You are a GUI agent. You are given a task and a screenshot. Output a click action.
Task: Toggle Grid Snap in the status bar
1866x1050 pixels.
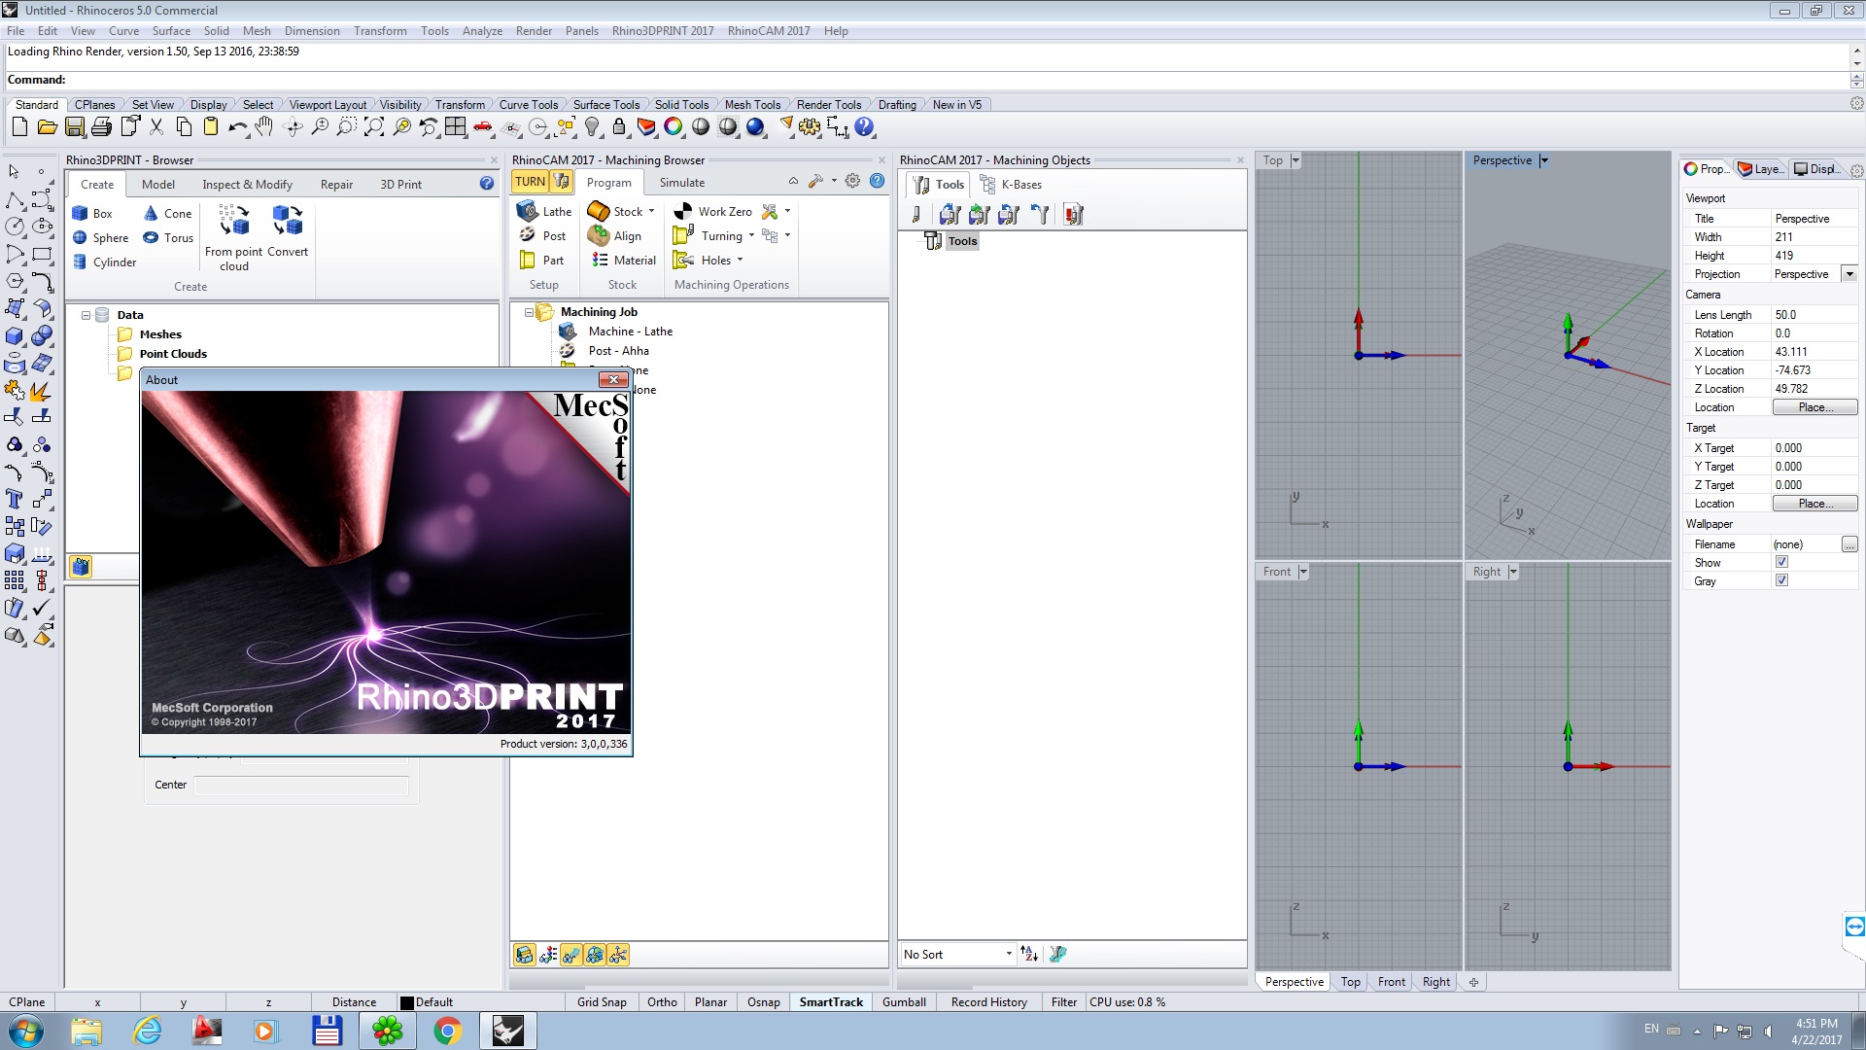(602, 1002)
